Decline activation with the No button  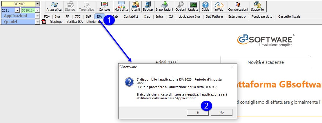click(x=221, y=112)
